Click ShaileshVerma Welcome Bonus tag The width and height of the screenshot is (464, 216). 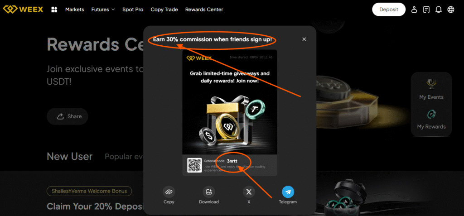89,191
